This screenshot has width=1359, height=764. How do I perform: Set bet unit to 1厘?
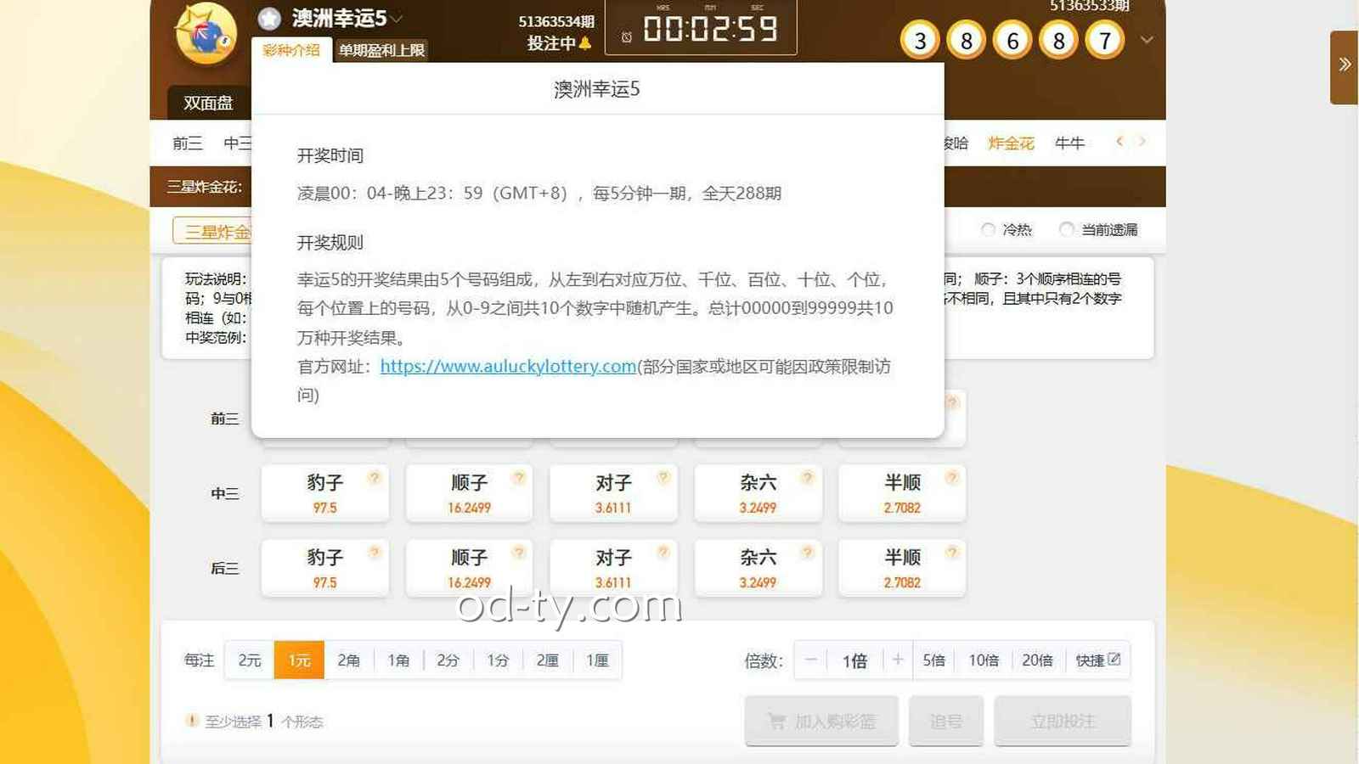(x=598, y=660)
